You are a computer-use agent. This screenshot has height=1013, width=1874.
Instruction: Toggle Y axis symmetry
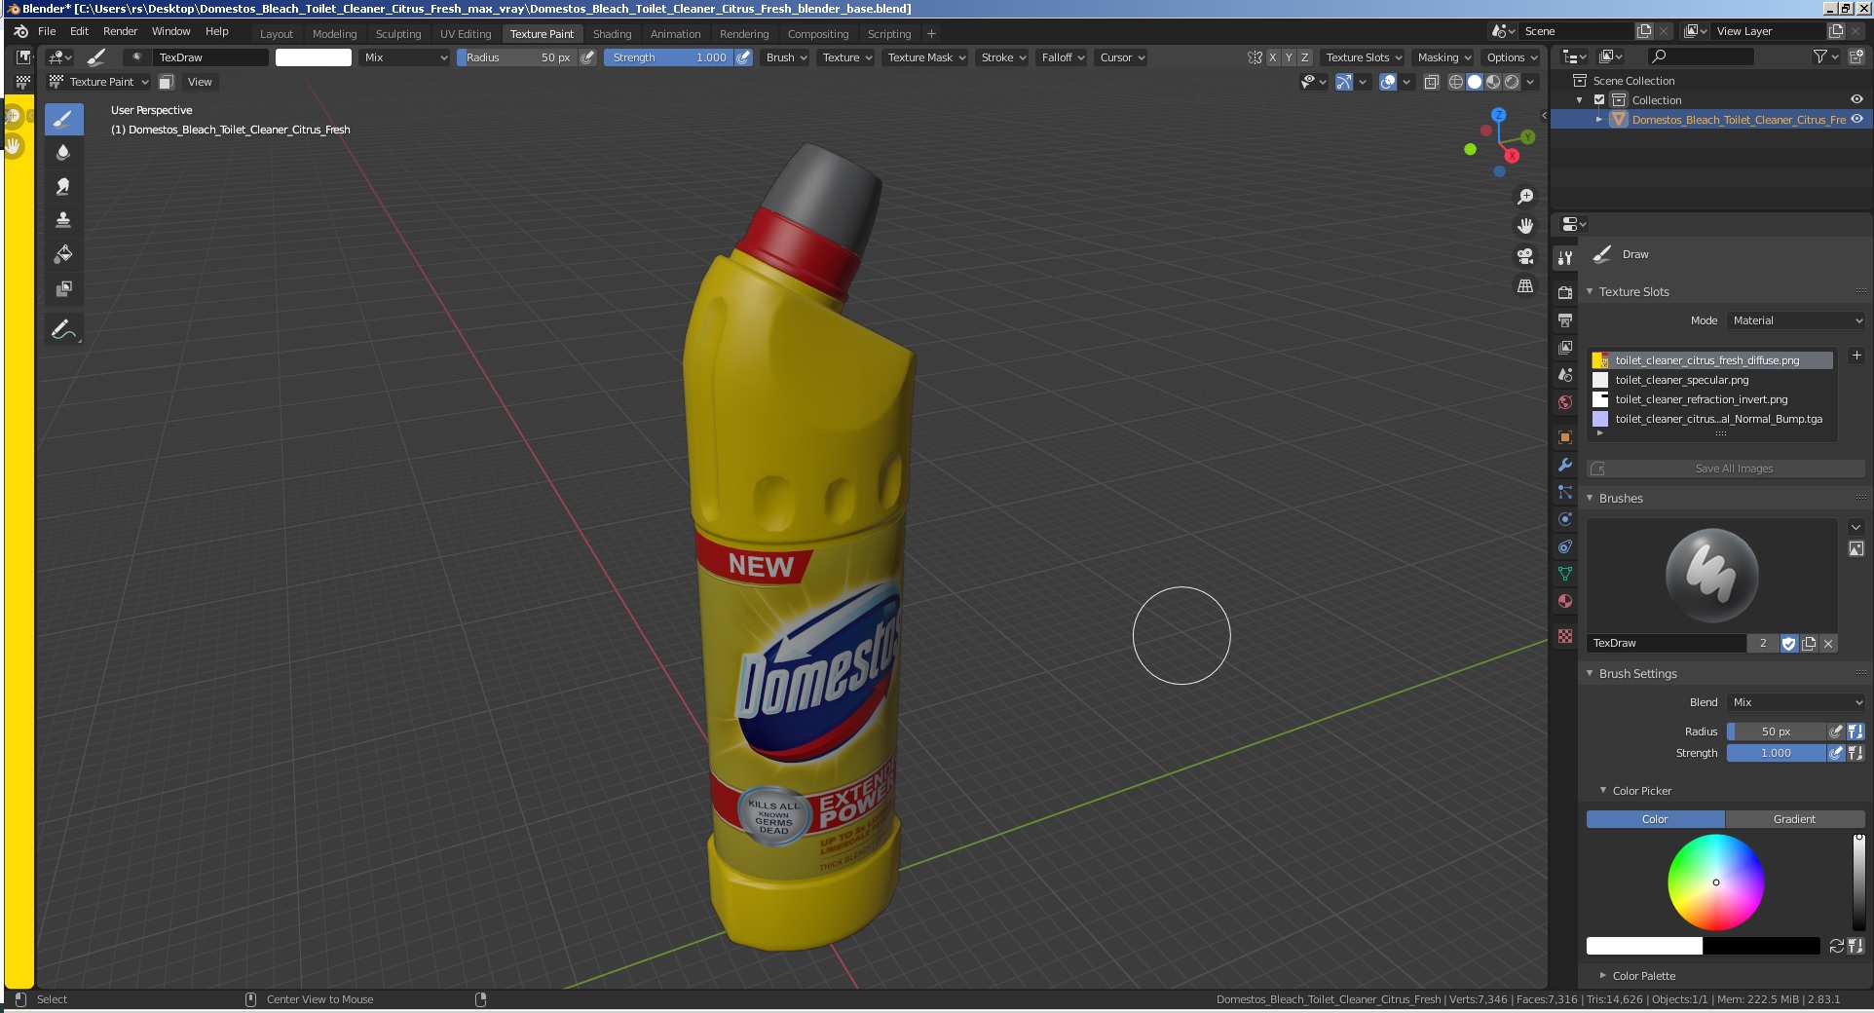(x=1289, y=57)
